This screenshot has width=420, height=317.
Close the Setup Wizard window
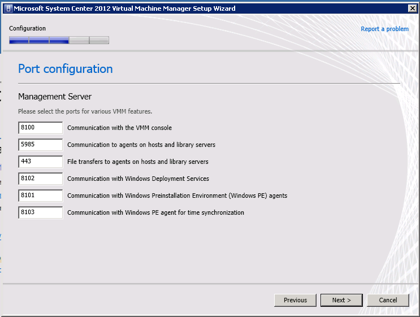tap(413, 8)
